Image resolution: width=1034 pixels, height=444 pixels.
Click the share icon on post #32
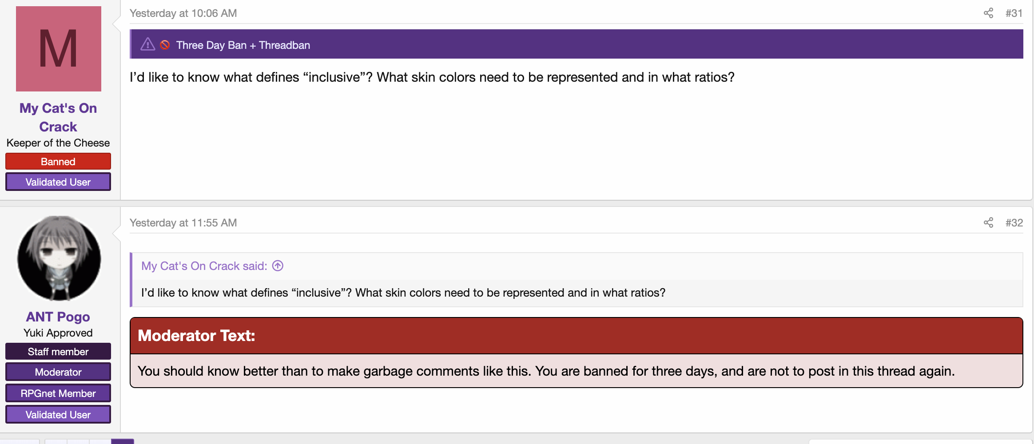(x=988, y=223)
